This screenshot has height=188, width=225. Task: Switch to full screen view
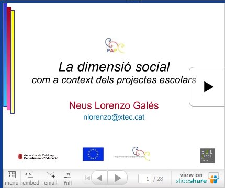(x=67, y=175)
